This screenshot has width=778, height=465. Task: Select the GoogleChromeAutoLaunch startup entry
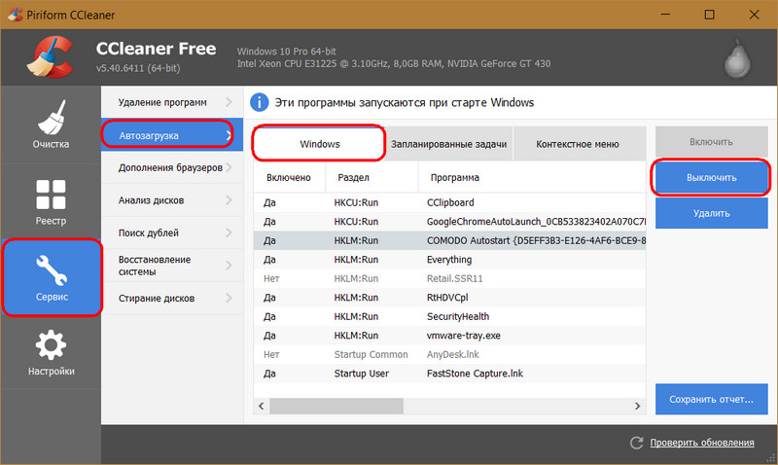(449, 222)
